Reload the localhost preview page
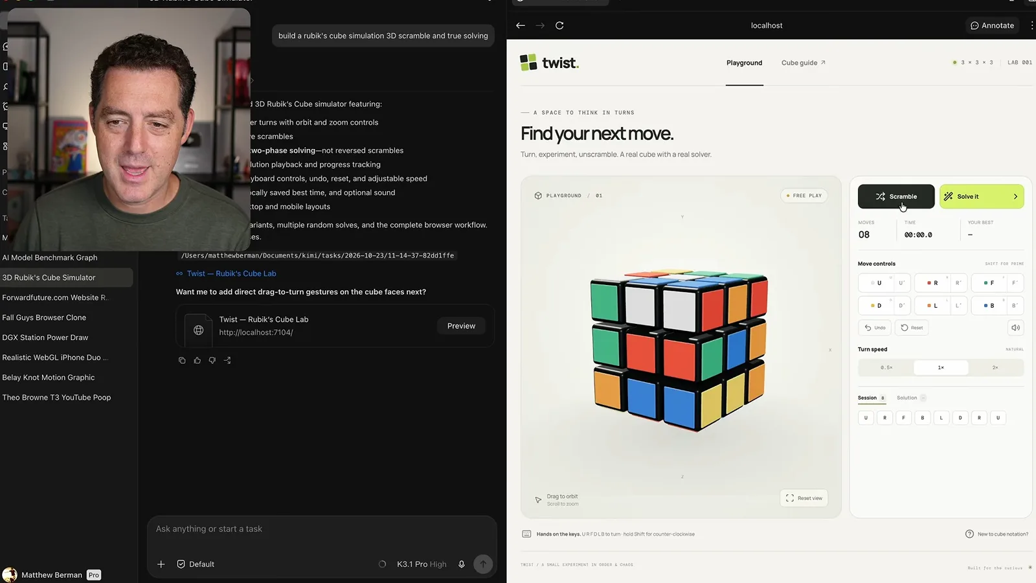 (x=559, y=25)
